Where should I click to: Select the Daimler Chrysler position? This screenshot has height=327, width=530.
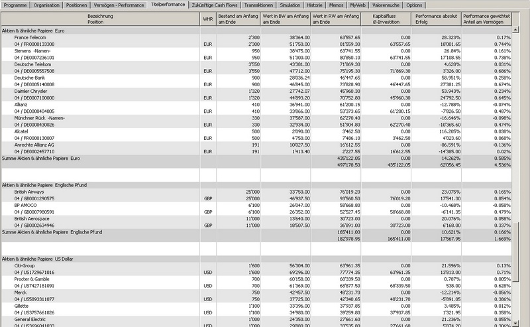(256, 94)
